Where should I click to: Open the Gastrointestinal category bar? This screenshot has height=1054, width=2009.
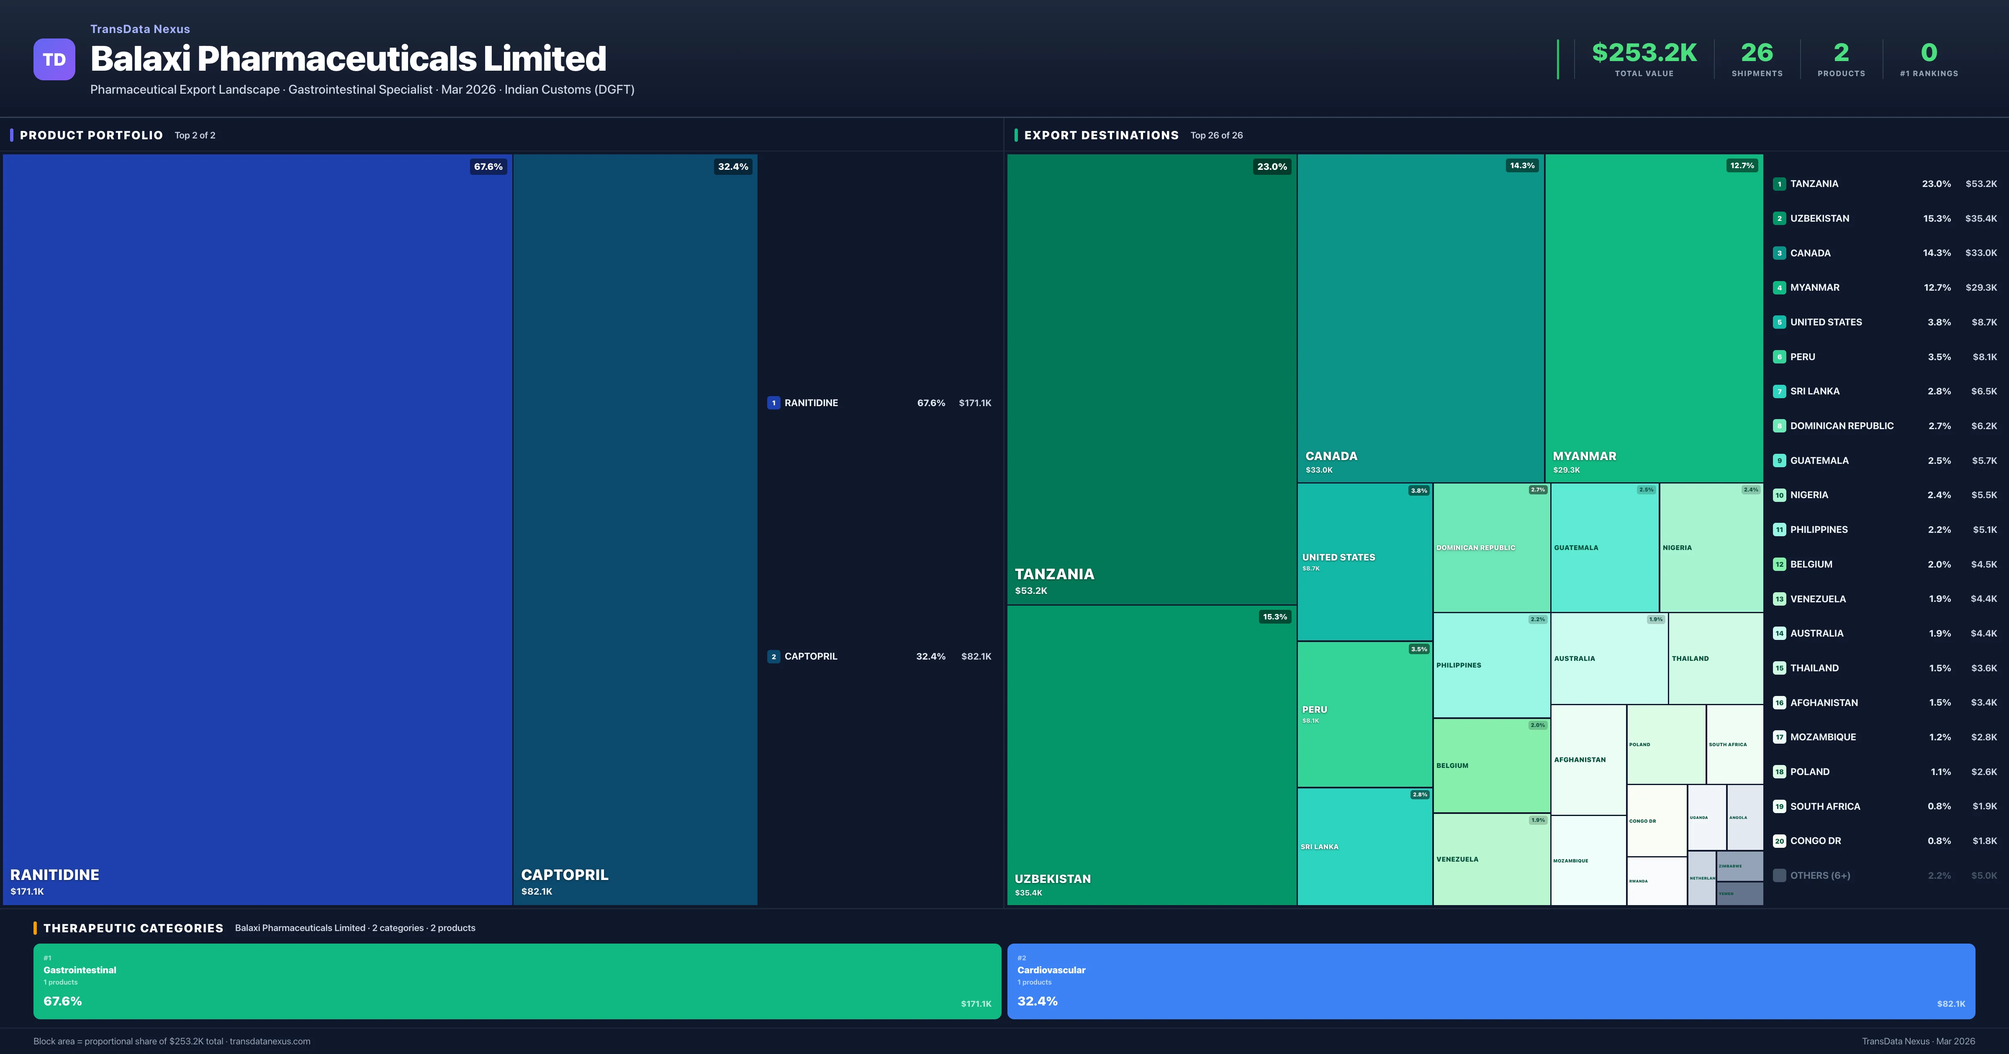pyautogui.click(x=516, y=981)
